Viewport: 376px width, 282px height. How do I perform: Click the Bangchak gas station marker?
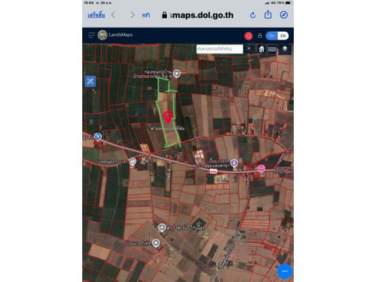[234, 163]
